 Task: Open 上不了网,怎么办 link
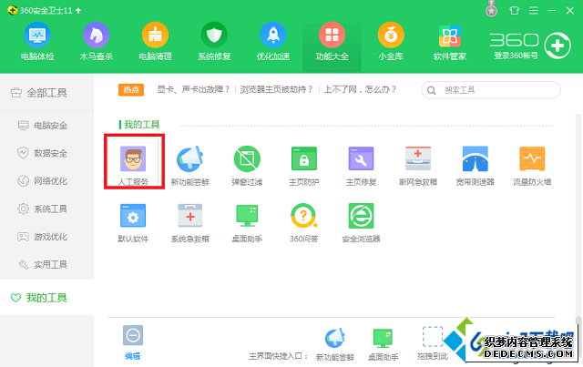[x=360, y=89]
